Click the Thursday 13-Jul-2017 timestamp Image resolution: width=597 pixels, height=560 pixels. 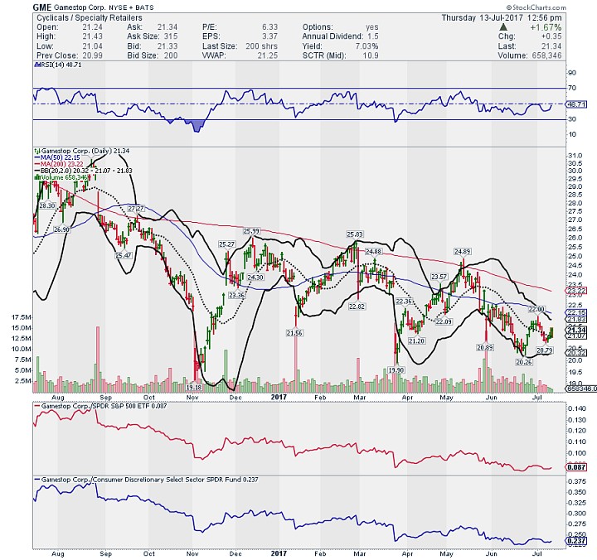pos(502,18)
